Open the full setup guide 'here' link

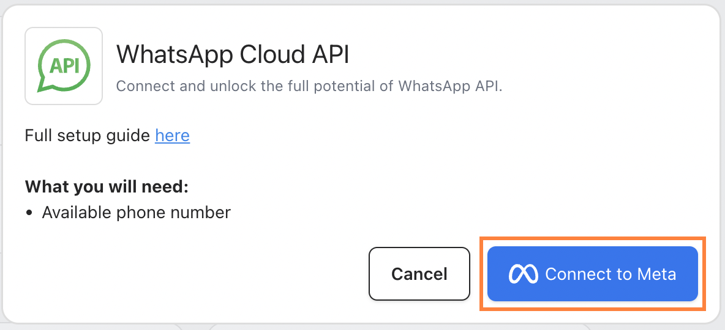point(172,135)
